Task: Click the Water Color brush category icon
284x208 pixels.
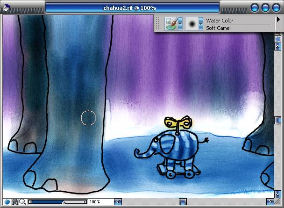Action: [x=171, y=23]
